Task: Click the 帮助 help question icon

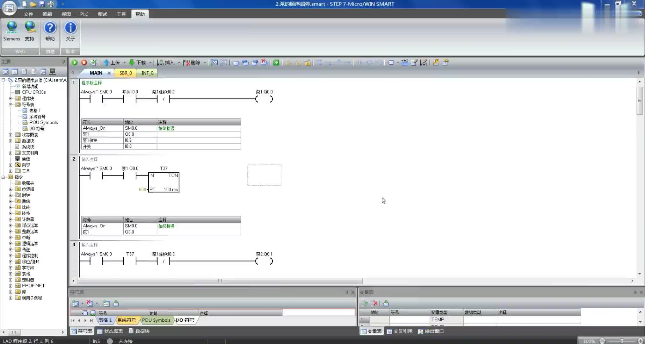Action: 50,31
